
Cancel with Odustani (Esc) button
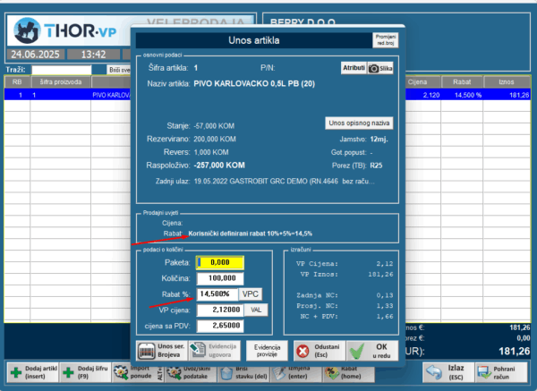320,351
